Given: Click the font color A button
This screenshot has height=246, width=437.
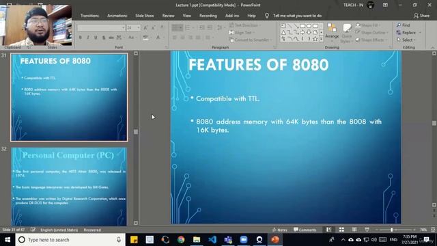Looking at the screenshot, I should (x=158, y=38).
